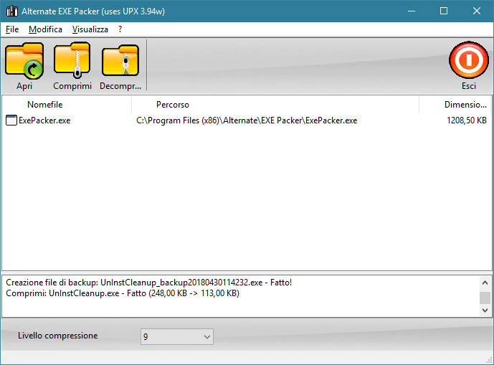Click the log panel scrollbar thumb
The width and height of the screenshot is (494, 365).
click(x=485, y=297)
